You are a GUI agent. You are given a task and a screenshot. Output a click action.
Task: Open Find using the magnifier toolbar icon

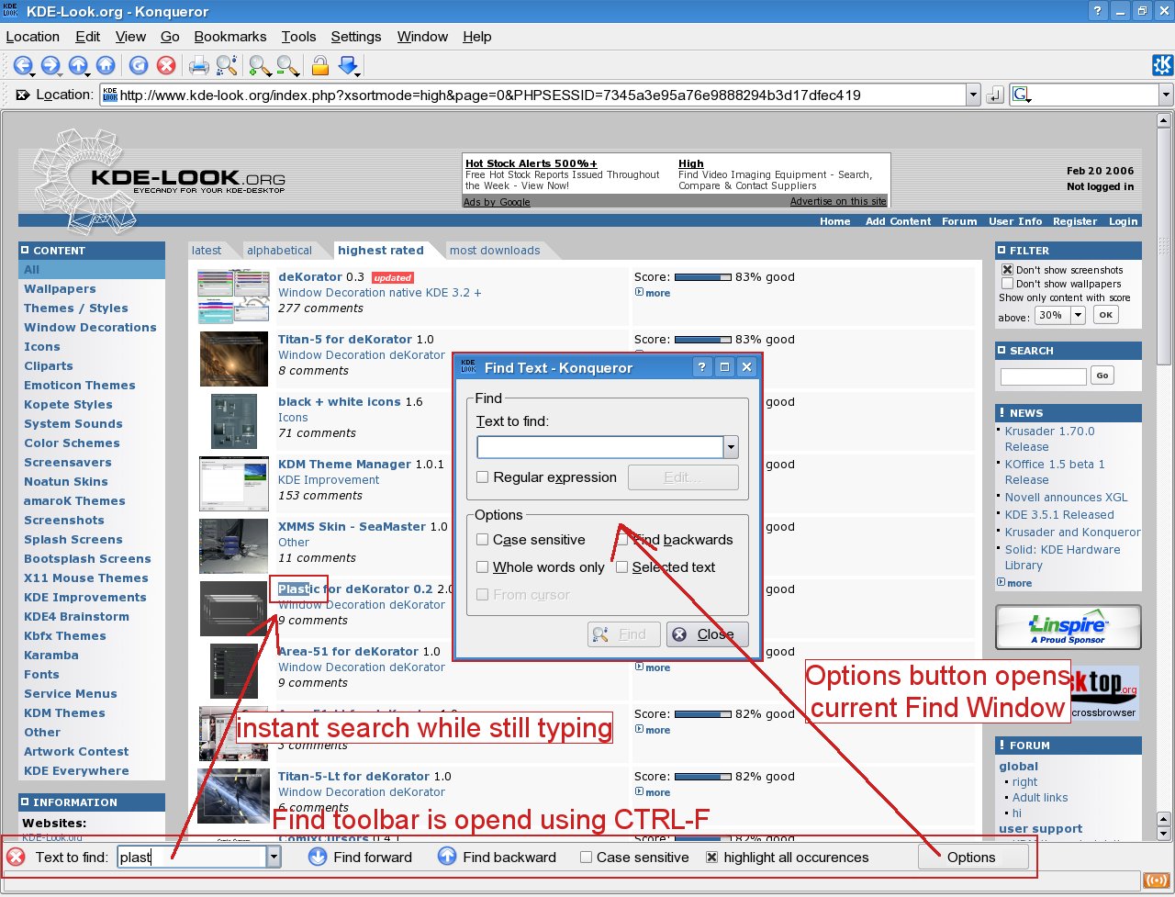click(x=227, y=65)
